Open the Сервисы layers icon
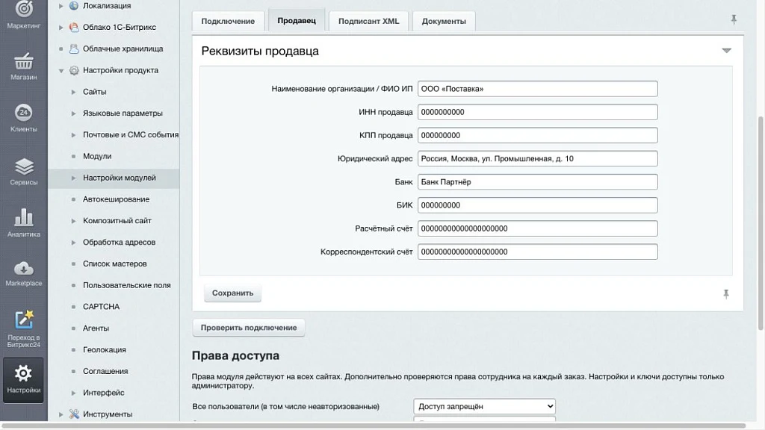The image size is (765, 430). pyautogui.click(x=23, y=166)
